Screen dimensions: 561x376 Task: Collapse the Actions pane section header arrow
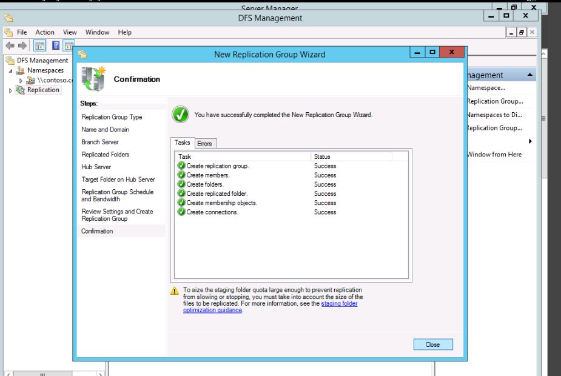pos(531,75)
